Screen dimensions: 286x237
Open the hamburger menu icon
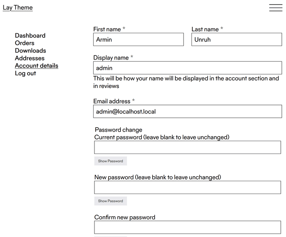pos(275,8)
